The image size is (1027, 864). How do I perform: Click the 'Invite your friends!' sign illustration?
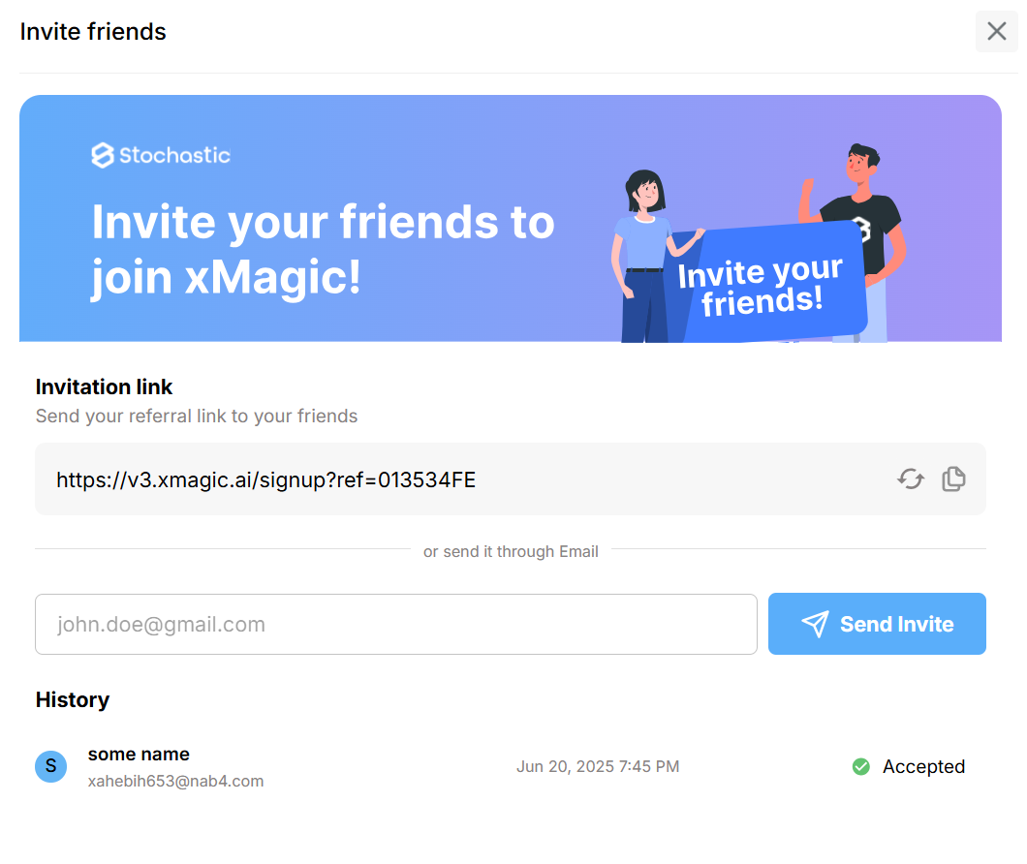tap(761, 286)
